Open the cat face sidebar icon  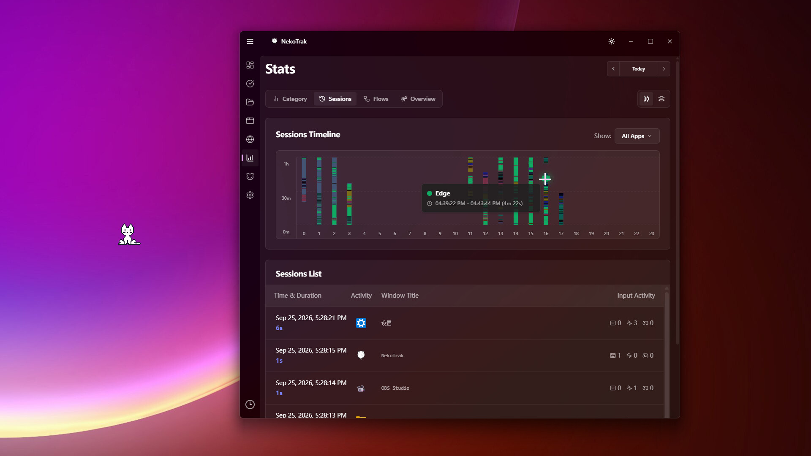(x=250, y=176)
